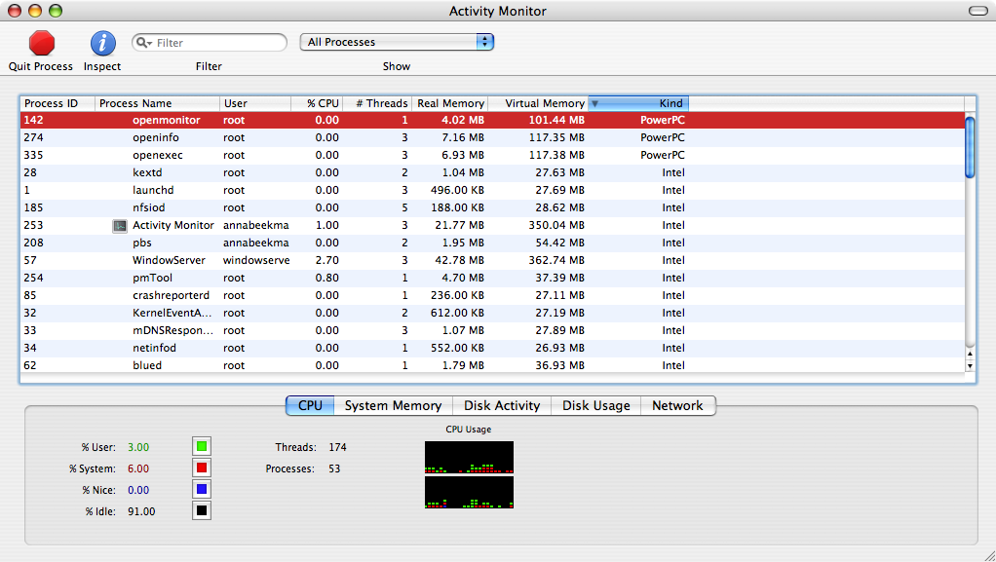Sort by # Threads column
996x562 pixels.
pos(378,103)
